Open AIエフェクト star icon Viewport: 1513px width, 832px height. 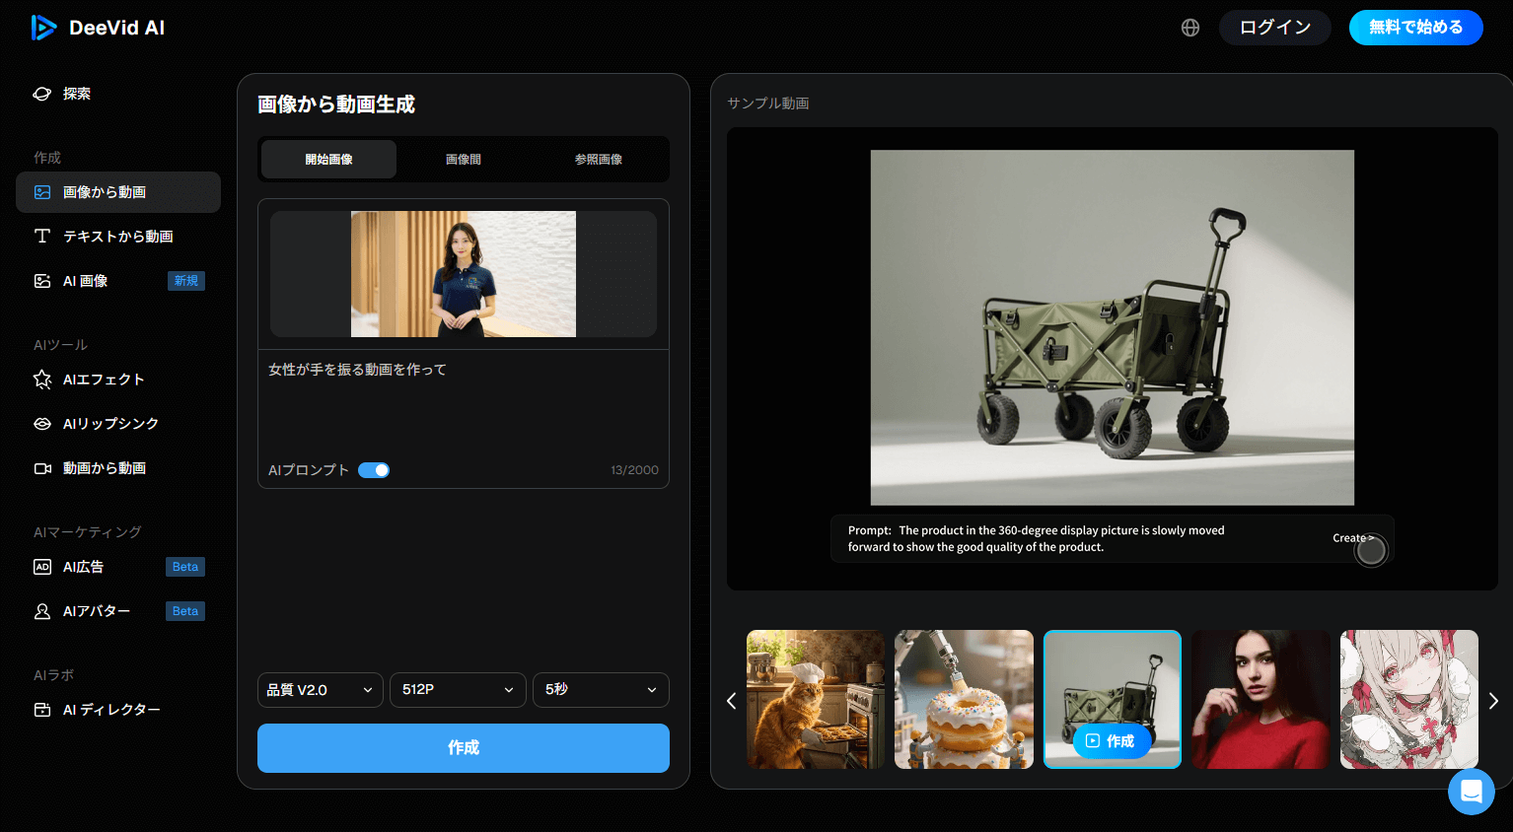click(x=42, y=380)
